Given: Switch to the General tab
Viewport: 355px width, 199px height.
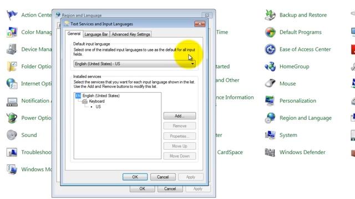Looking at the screenshot, I should [74, 34].
